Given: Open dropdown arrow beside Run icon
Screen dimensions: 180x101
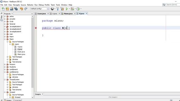Looking at the screenshot, I should 69,9.
